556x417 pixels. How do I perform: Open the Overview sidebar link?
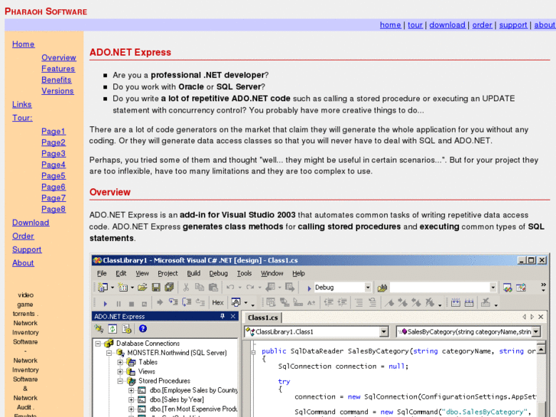pos(59,57)
